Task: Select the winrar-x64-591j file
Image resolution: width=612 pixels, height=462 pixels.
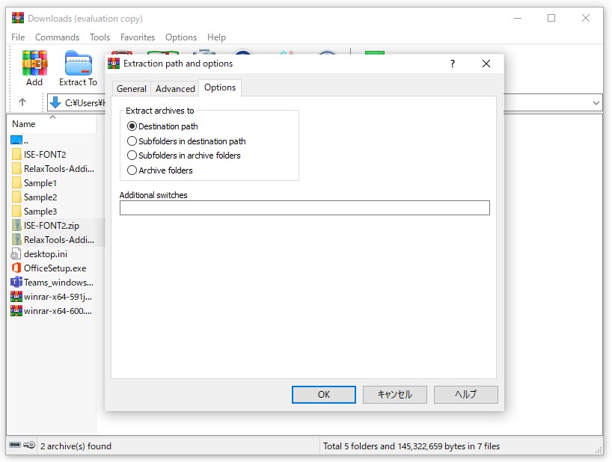Action: point(52,297)
